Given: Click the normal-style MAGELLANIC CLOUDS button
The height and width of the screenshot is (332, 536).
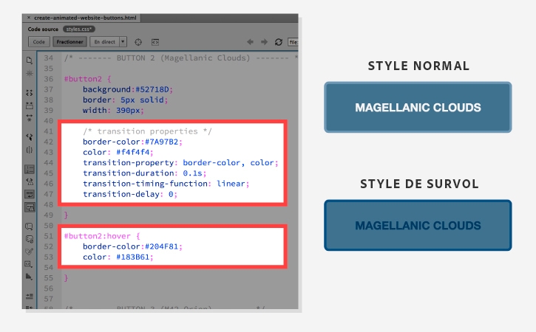Looking at the screenshot, I should coord(418,107).
